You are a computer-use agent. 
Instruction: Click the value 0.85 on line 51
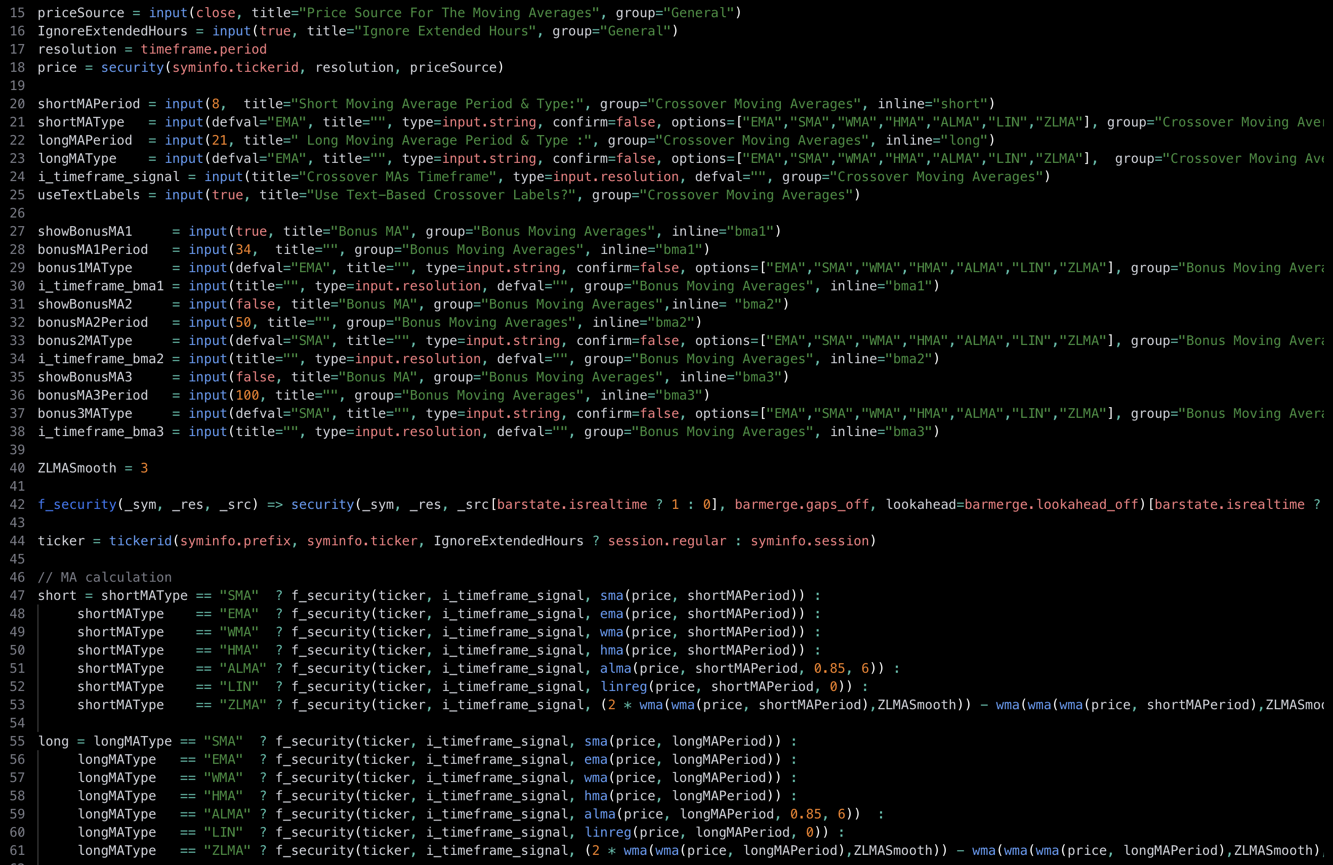pos(829,668)
